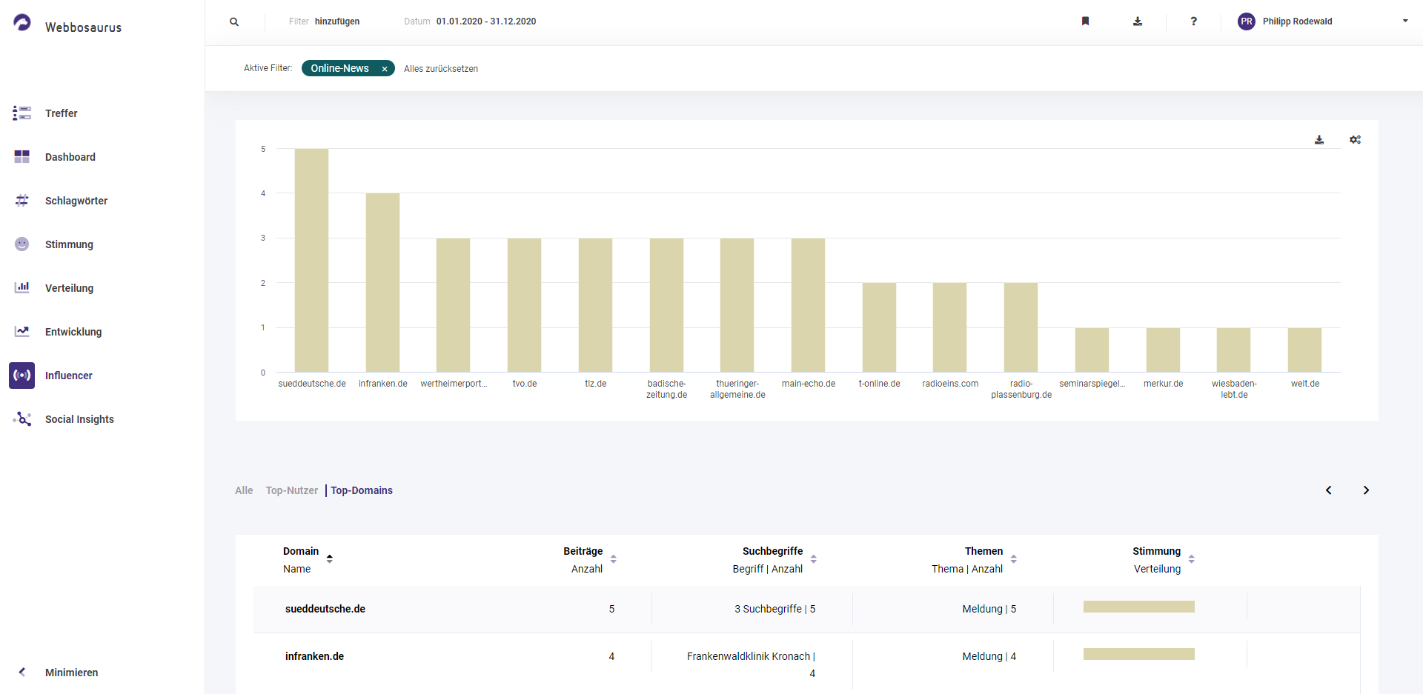The image size is (1423, 694).
Task: Click the t-online.de bar in chart
Action: pyautogui.click(x=879, y=327)
